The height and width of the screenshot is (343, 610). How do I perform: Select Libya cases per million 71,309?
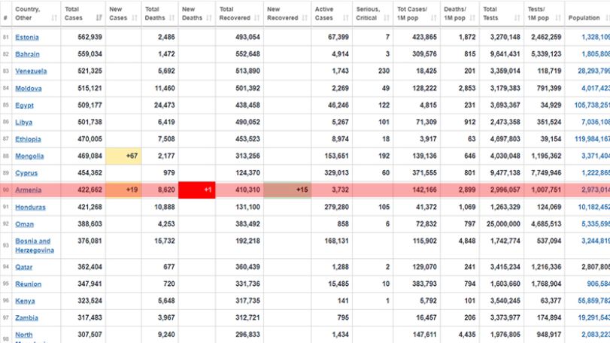[426, 122]
